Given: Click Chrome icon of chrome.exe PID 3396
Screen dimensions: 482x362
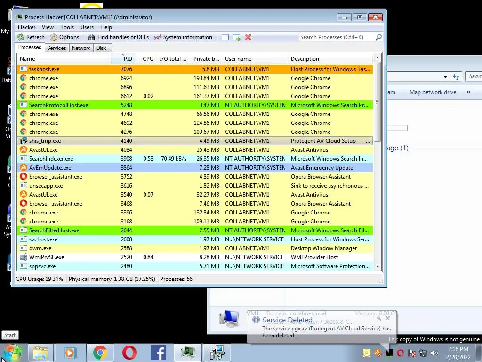Looking at the screenshot, I should (x=24, y=213).
